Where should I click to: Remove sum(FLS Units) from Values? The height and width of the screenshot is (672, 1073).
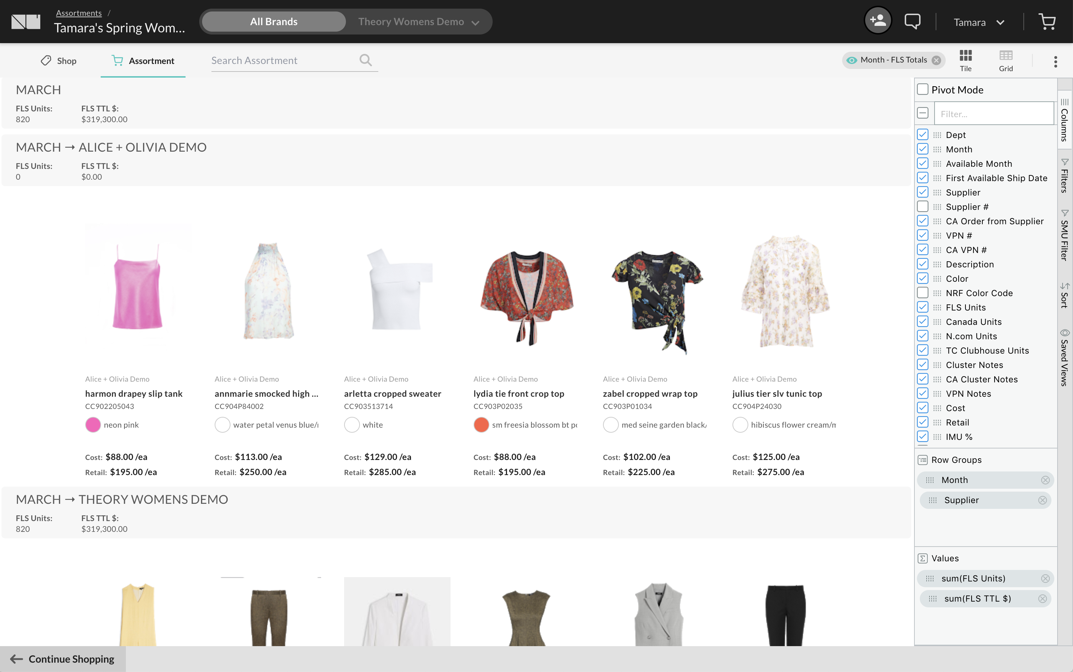point(1045,578)
